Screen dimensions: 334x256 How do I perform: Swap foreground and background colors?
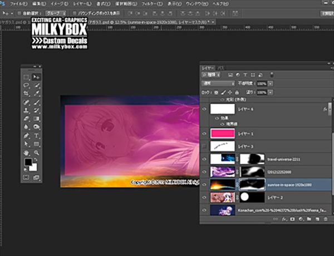tap(36, 160)
